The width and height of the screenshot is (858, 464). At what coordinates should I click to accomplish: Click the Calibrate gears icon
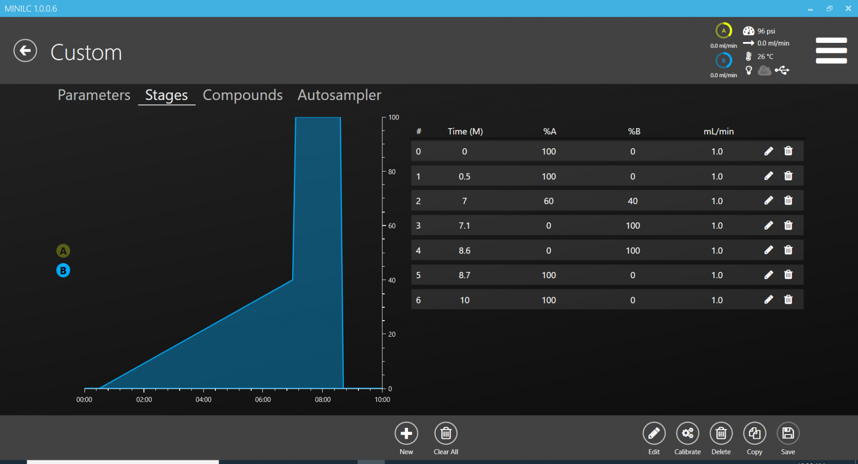coord(687,434)
